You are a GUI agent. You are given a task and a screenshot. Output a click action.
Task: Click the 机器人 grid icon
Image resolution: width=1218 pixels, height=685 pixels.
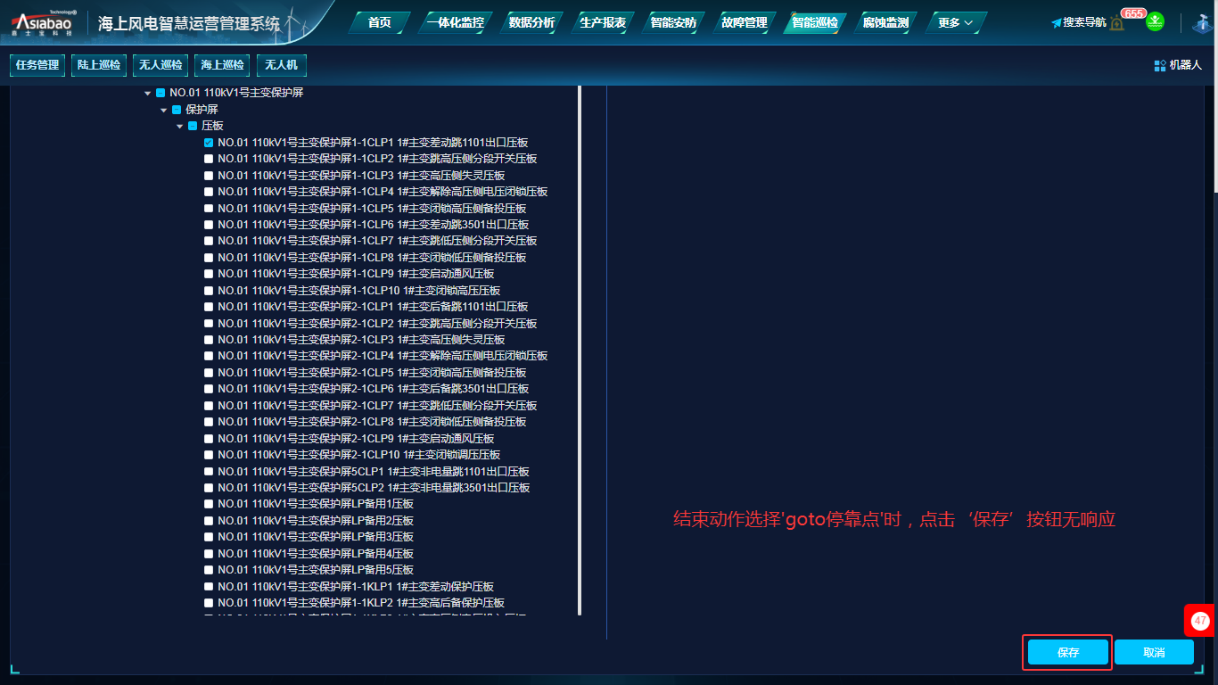1160,65
